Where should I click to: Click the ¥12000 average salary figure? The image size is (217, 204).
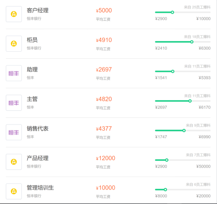point(105,158)
